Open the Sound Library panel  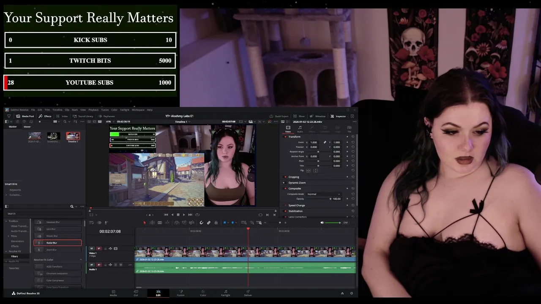click(x=83, y=116)
